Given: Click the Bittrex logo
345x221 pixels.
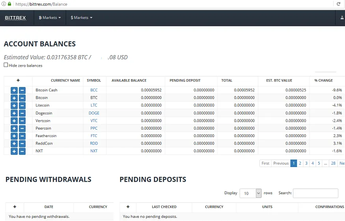Looking at the screenshot, I should pyautogui.click(x=15, y=18).
